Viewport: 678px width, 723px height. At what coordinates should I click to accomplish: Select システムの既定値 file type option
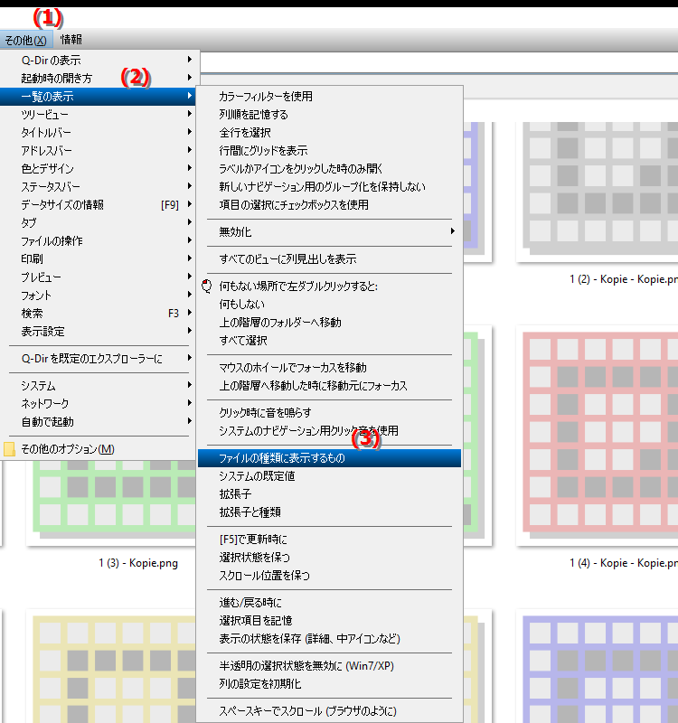click(329, 476)
